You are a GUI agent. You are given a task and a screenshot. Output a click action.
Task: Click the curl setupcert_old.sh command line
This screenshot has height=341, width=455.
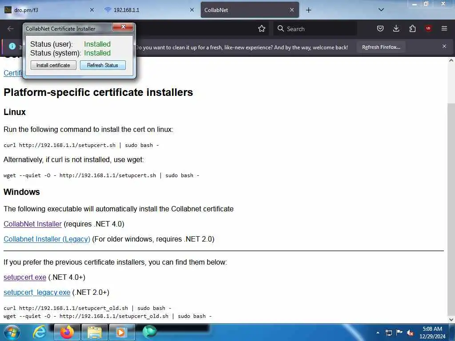[x=88, y=308]
